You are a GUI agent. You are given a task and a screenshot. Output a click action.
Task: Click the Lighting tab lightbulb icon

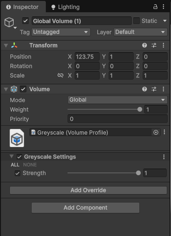tap(53, 7)
